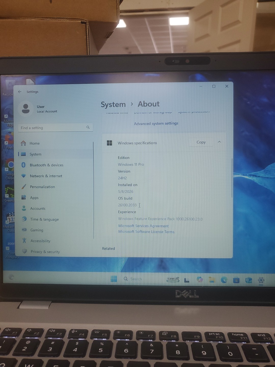Click the Time & language globe icon

point(24,219)
